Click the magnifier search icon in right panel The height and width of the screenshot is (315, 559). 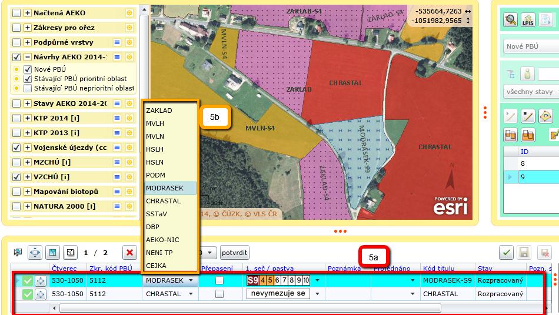511,19
